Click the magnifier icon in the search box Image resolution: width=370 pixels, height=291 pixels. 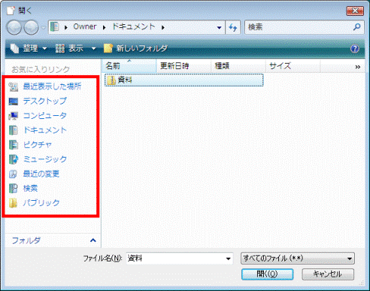point(357,27)
